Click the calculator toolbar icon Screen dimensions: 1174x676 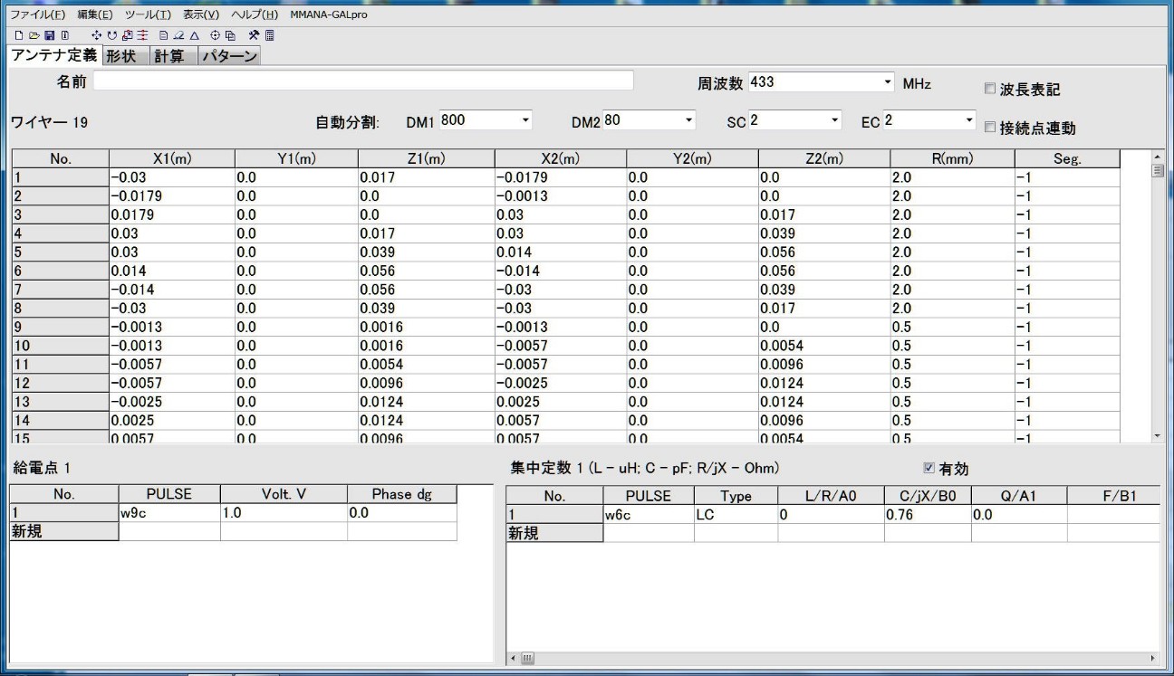(x=269, y=35)
